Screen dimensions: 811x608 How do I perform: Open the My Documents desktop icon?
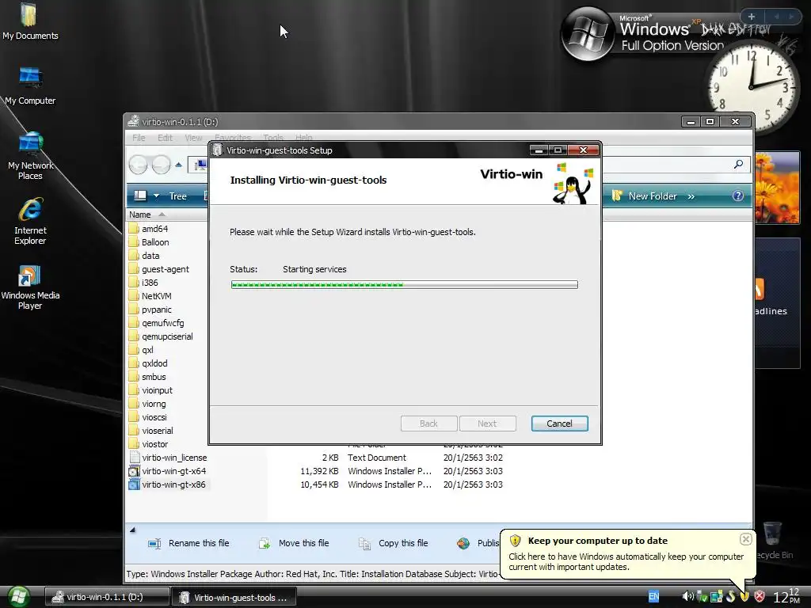click(x=29, y=21)
